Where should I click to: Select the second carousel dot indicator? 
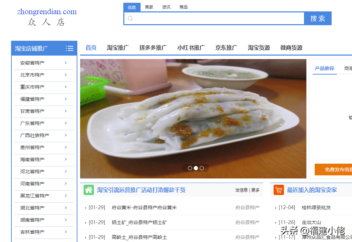pyautogui.click(x=196, y=168)
